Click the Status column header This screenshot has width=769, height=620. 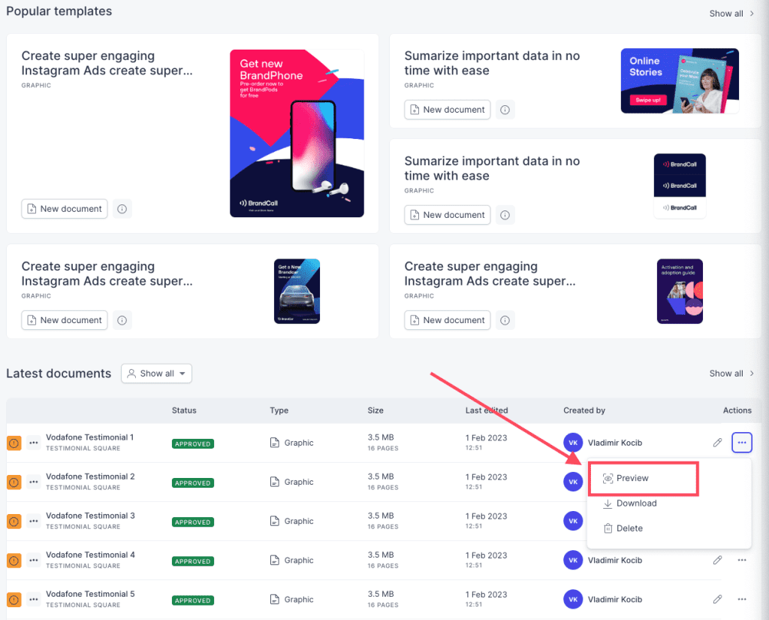pos(184,410)
